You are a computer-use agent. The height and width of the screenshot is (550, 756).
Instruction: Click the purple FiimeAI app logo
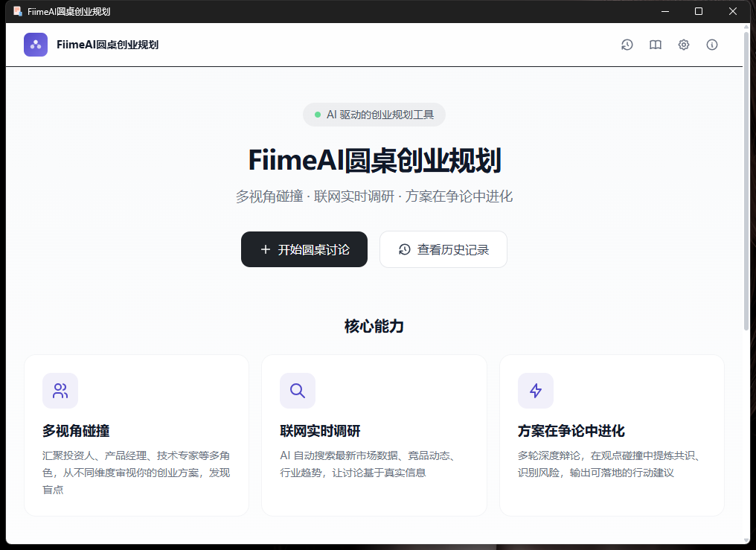click(36, 45)
